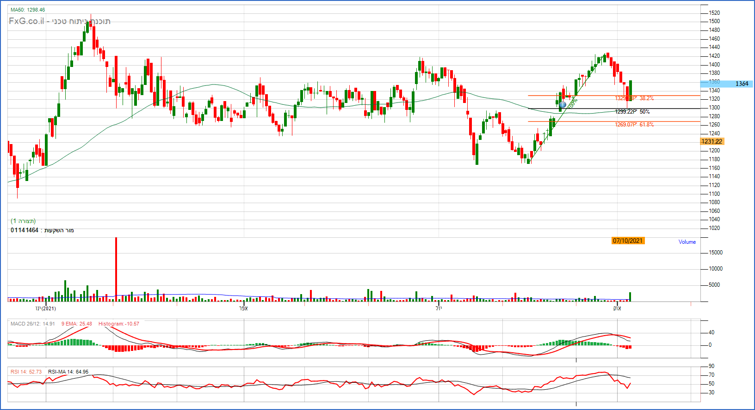The height and width of the screenshot is (410, 755).
Task: Click the 1364 current price tag
Action: (741, 84)
